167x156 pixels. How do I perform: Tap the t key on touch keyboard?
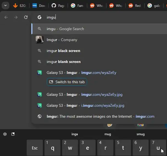coord(123,148)
